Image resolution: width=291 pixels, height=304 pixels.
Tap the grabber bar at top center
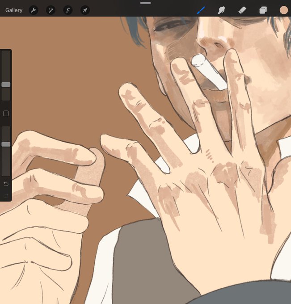pos(145,3)
